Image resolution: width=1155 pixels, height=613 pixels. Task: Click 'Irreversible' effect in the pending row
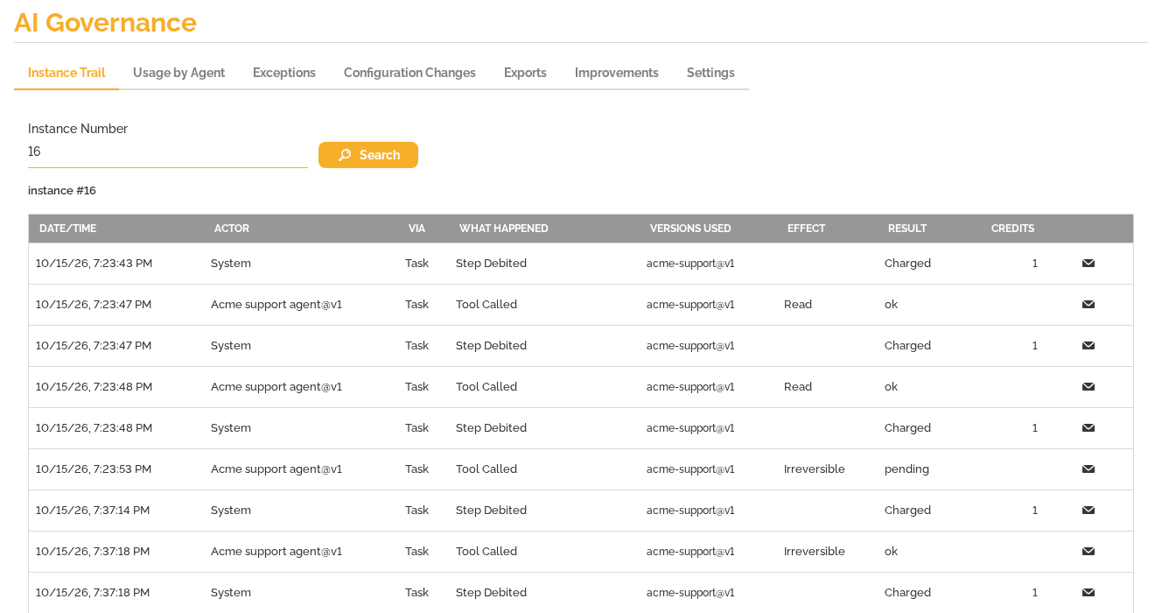815,469
